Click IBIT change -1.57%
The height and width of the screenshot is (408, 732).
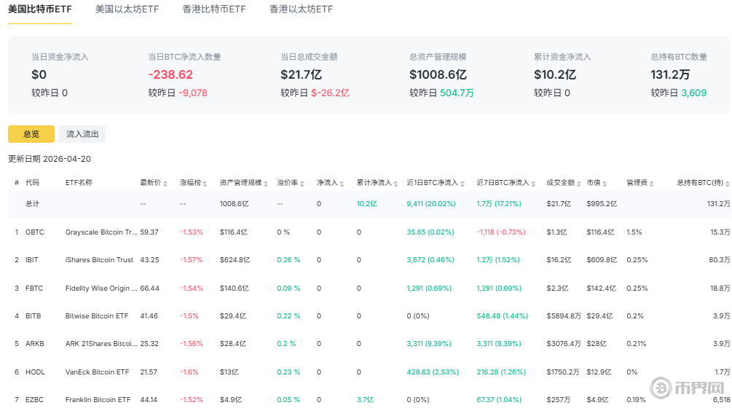click(x=192, y=259)
